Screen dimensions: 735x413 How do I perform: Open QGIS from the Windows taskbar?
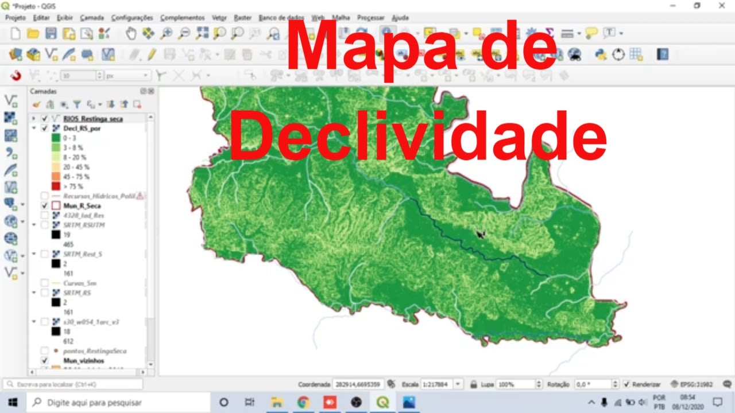click(x=382, y=402)
